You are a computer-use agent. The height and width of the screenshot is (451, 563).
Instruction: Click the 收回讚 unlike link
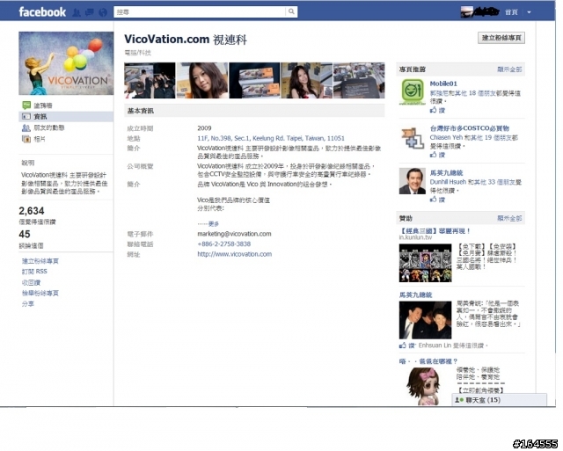(x=31, y=282)
